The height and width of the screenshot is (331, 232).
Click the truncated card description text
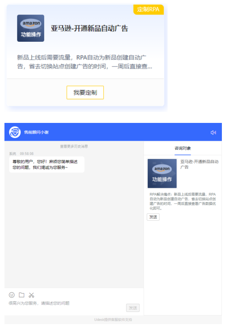tap(85, 62)
